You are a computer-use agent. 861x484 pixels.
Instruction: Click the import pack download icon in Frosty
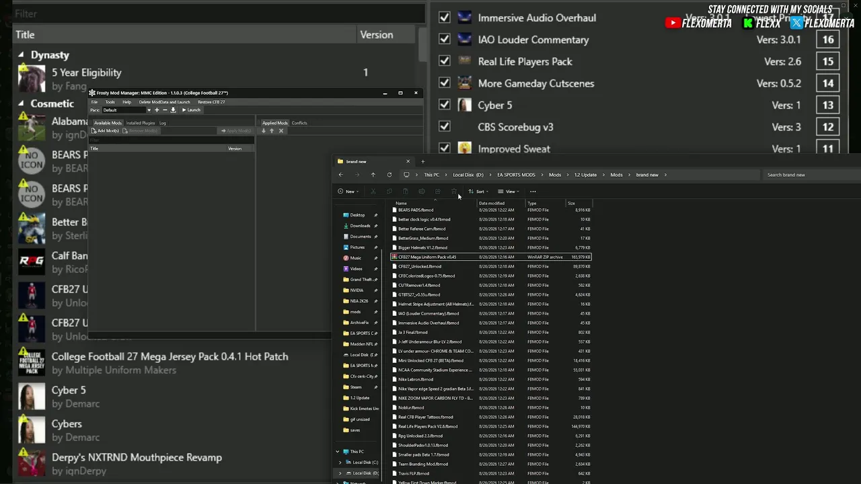(173, 110)
